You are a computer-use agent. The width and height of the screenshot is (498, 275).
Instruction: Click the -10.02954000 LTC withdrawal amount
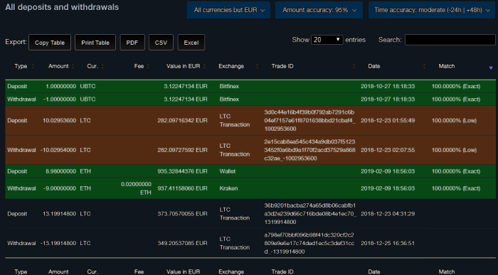58,150
